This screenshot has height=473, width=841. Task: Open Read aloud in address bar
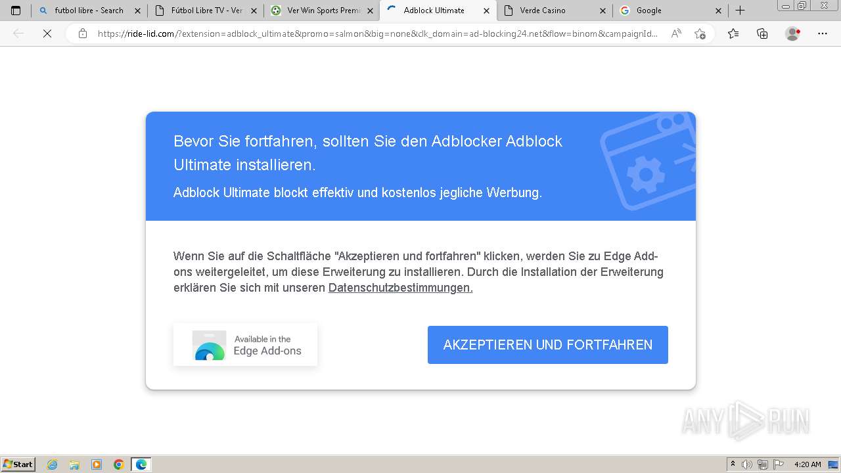pyautogui.click(x=676, y=34)
